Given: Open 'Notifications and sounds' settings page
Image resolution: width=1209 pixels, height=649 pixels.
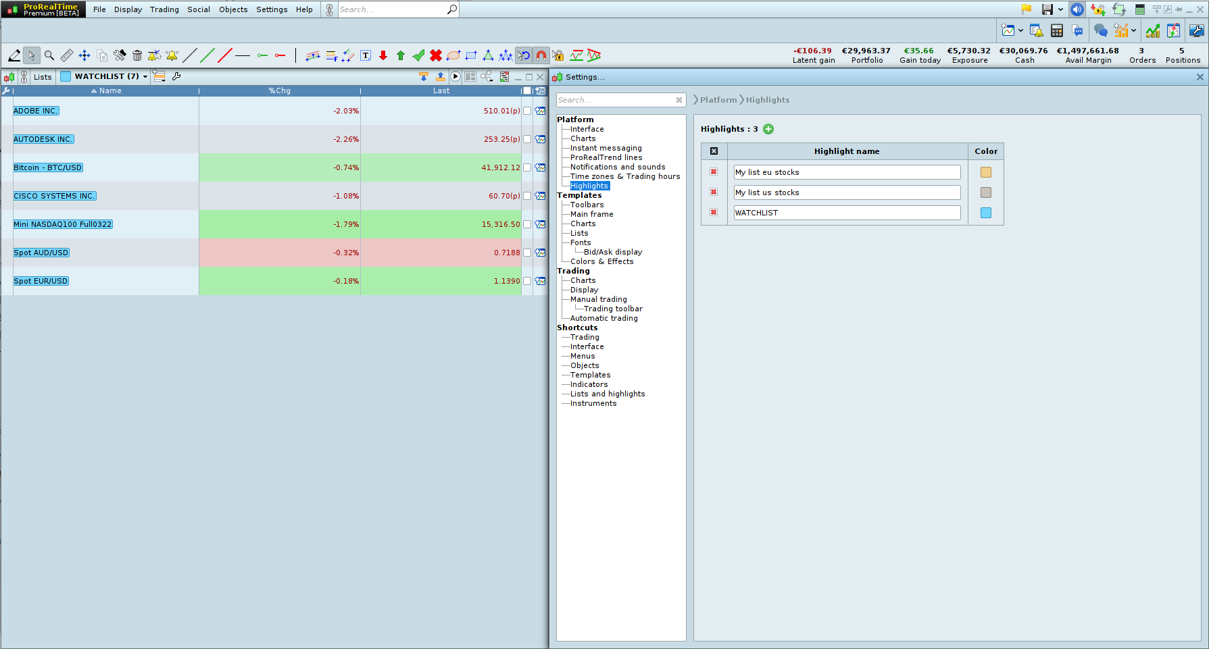Looking at the screenshot, I should (617, 167).
